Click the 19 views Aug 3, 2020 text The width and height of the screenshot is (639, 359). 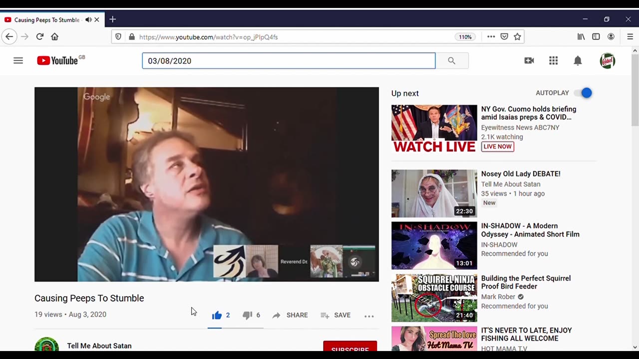tap(70, 315)
